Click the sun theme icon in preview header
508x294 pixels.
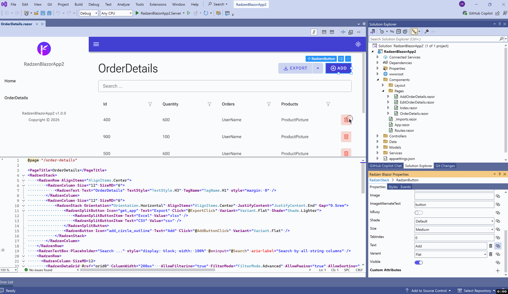358,44
